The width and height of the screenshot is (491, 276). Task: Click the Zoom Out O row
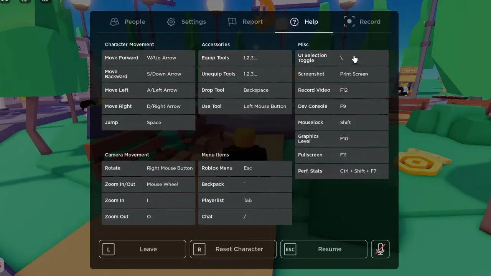coord(148,217)
